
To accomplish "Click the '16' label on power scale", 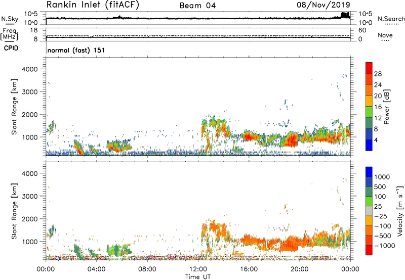I will pos(378,107).
